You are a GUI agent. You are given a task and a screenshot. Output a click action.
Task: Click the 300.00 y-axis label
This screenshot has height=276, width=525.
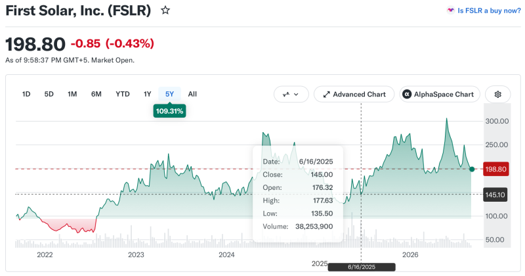coord(497,121)
